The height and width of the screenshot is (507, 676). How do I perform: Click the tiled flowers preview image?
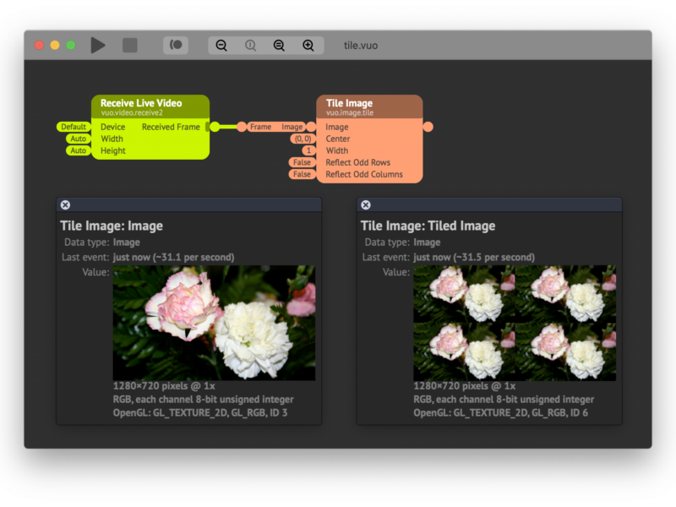(514, 323)
